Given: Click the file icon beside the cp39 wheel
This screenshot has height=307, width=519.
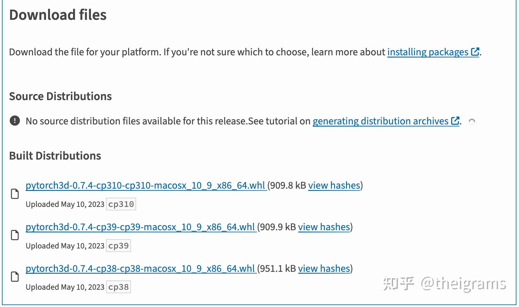Looking at the screenshot, I should [15, 235].
